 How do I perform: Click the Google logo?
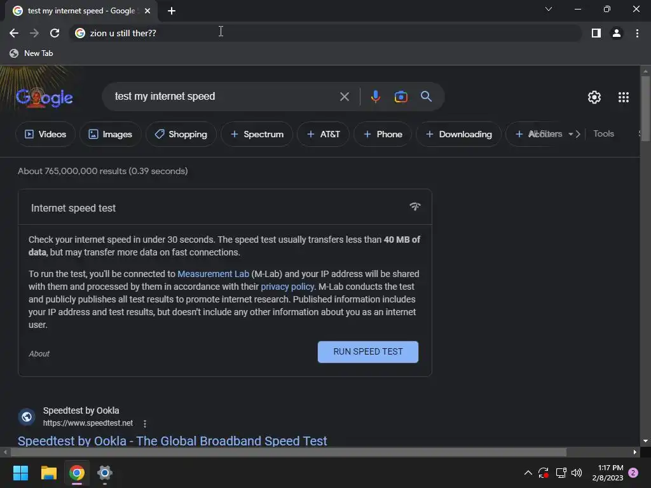point(45,97)
